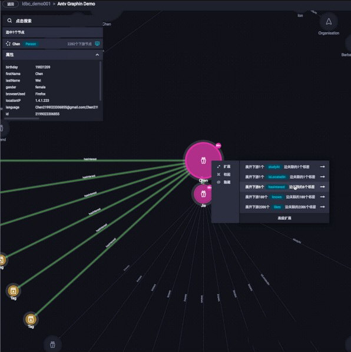The height and width of the screenshot is (352, 351).
Task: Expand downstream studyAt neighbors arrow
Action: coord(322,167)
